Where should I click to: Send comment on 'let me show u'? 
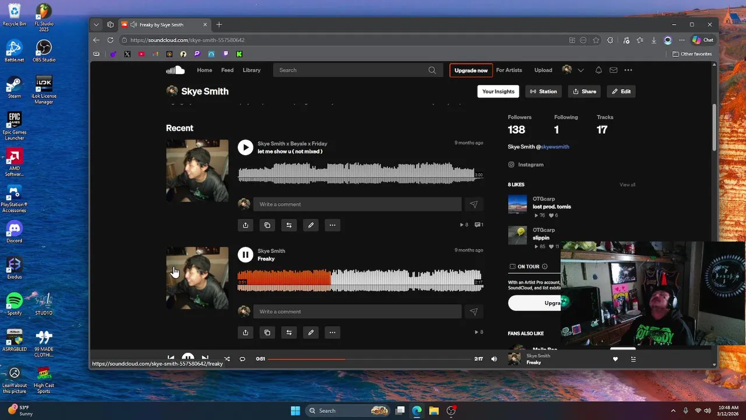(x=473, y=204)
